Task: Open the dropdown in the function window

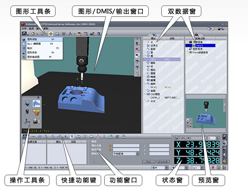Action: (126, 153)
